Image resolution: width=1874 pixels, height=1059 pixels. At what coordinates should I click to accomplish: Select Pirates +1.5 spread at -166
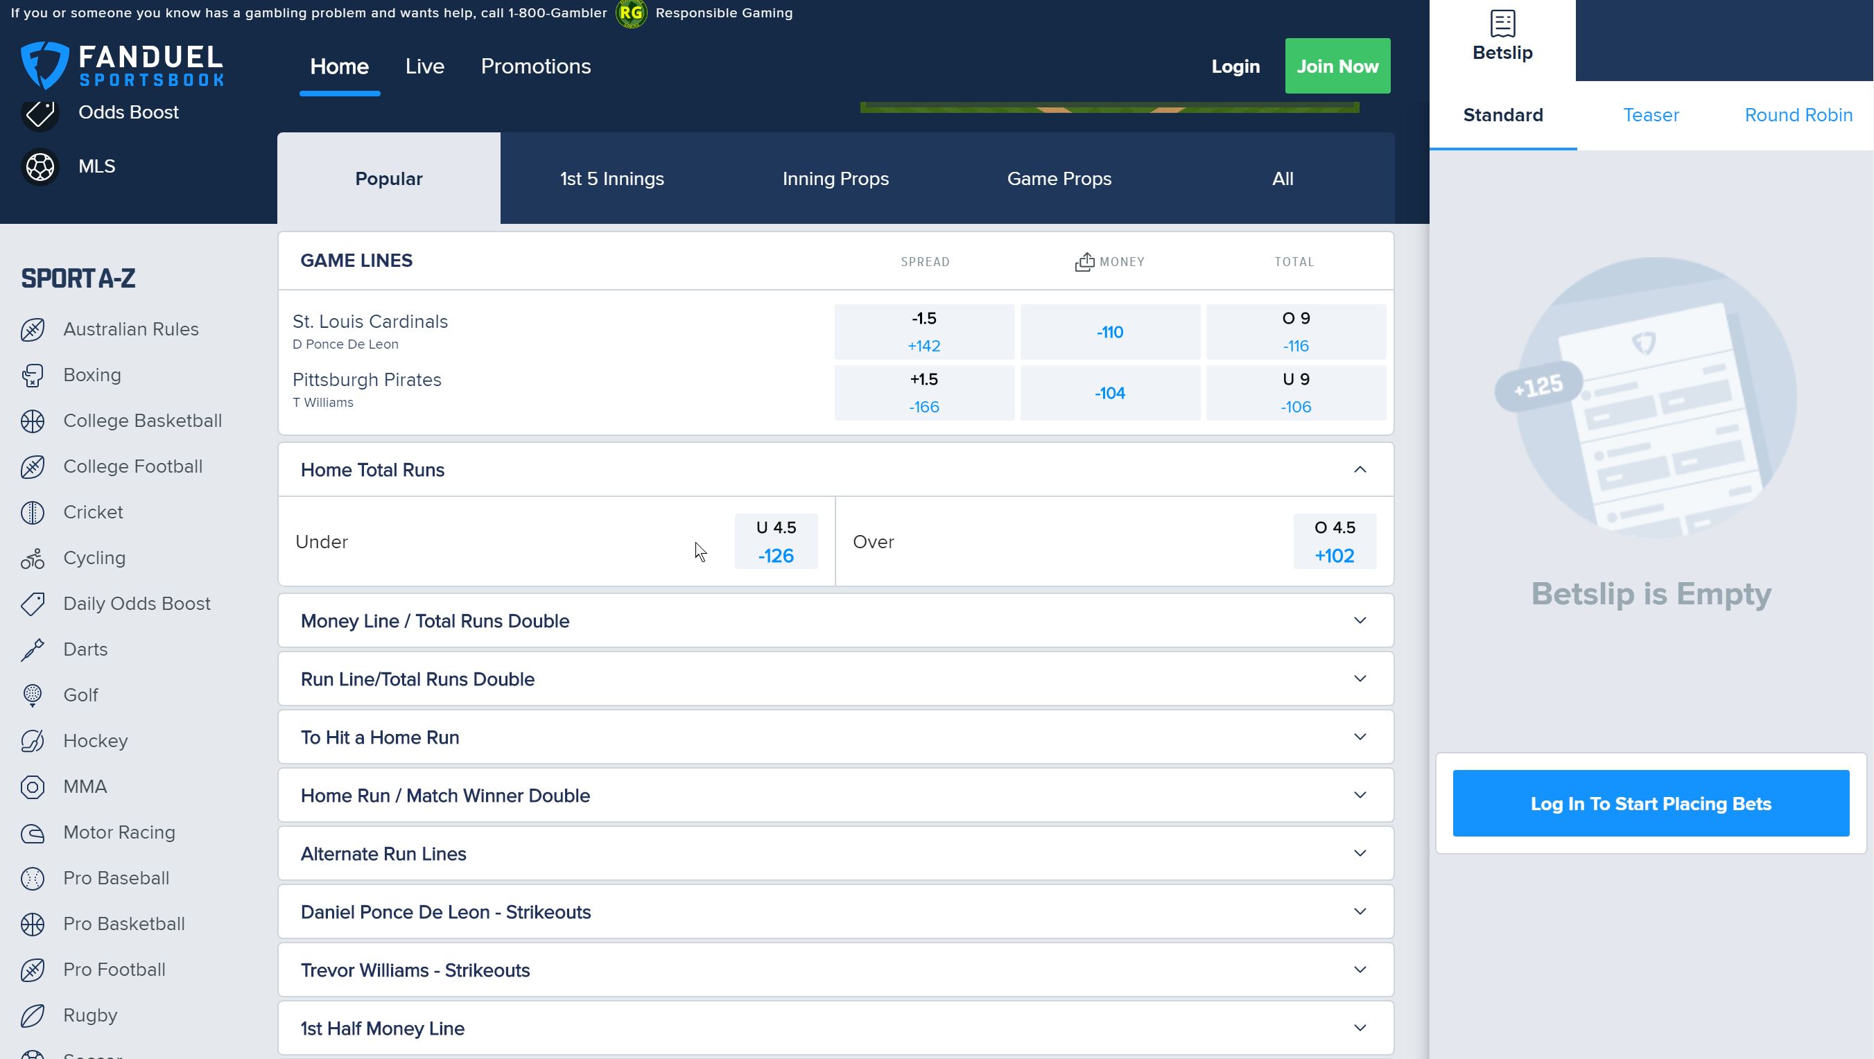(924, 393)
